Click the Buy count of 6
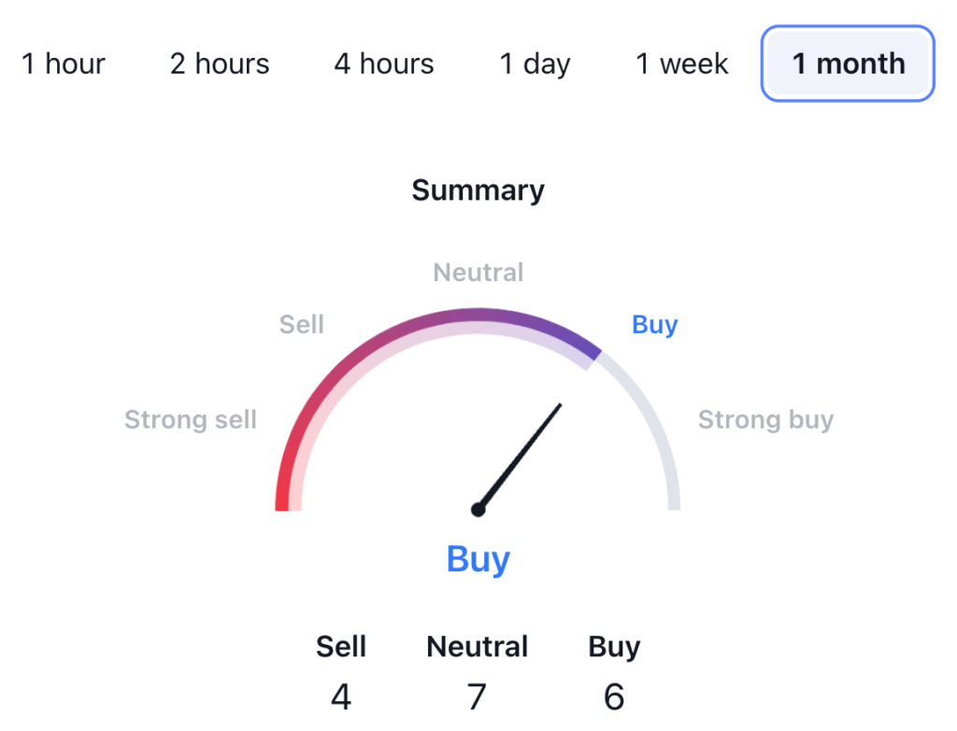 (614, 696)
